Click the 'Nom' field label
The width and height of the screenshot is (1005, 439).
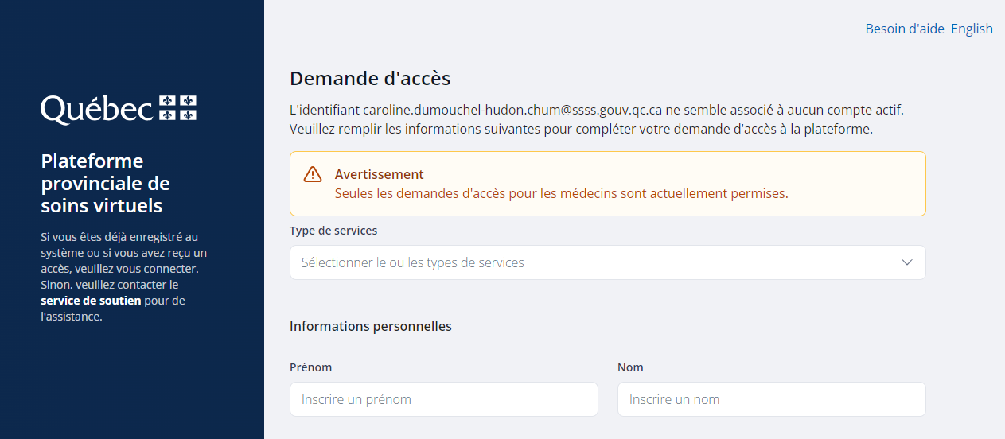[x=630, y=367]
